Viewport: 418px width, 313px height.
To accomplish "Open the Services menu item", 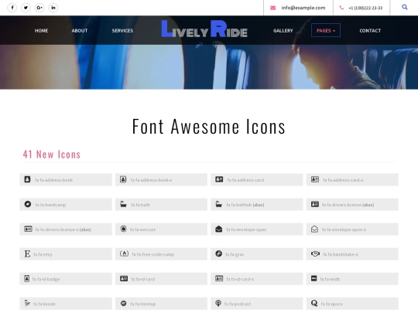I will [x=122, y=31].
